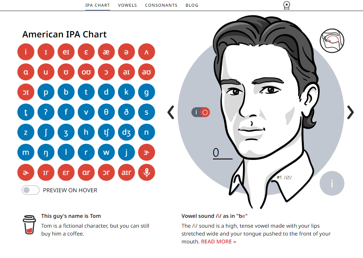Image resolution: width=363 pixels, height=258 pixels.
Task: Select the /p/ consonant circle
Action: point(46,92)
